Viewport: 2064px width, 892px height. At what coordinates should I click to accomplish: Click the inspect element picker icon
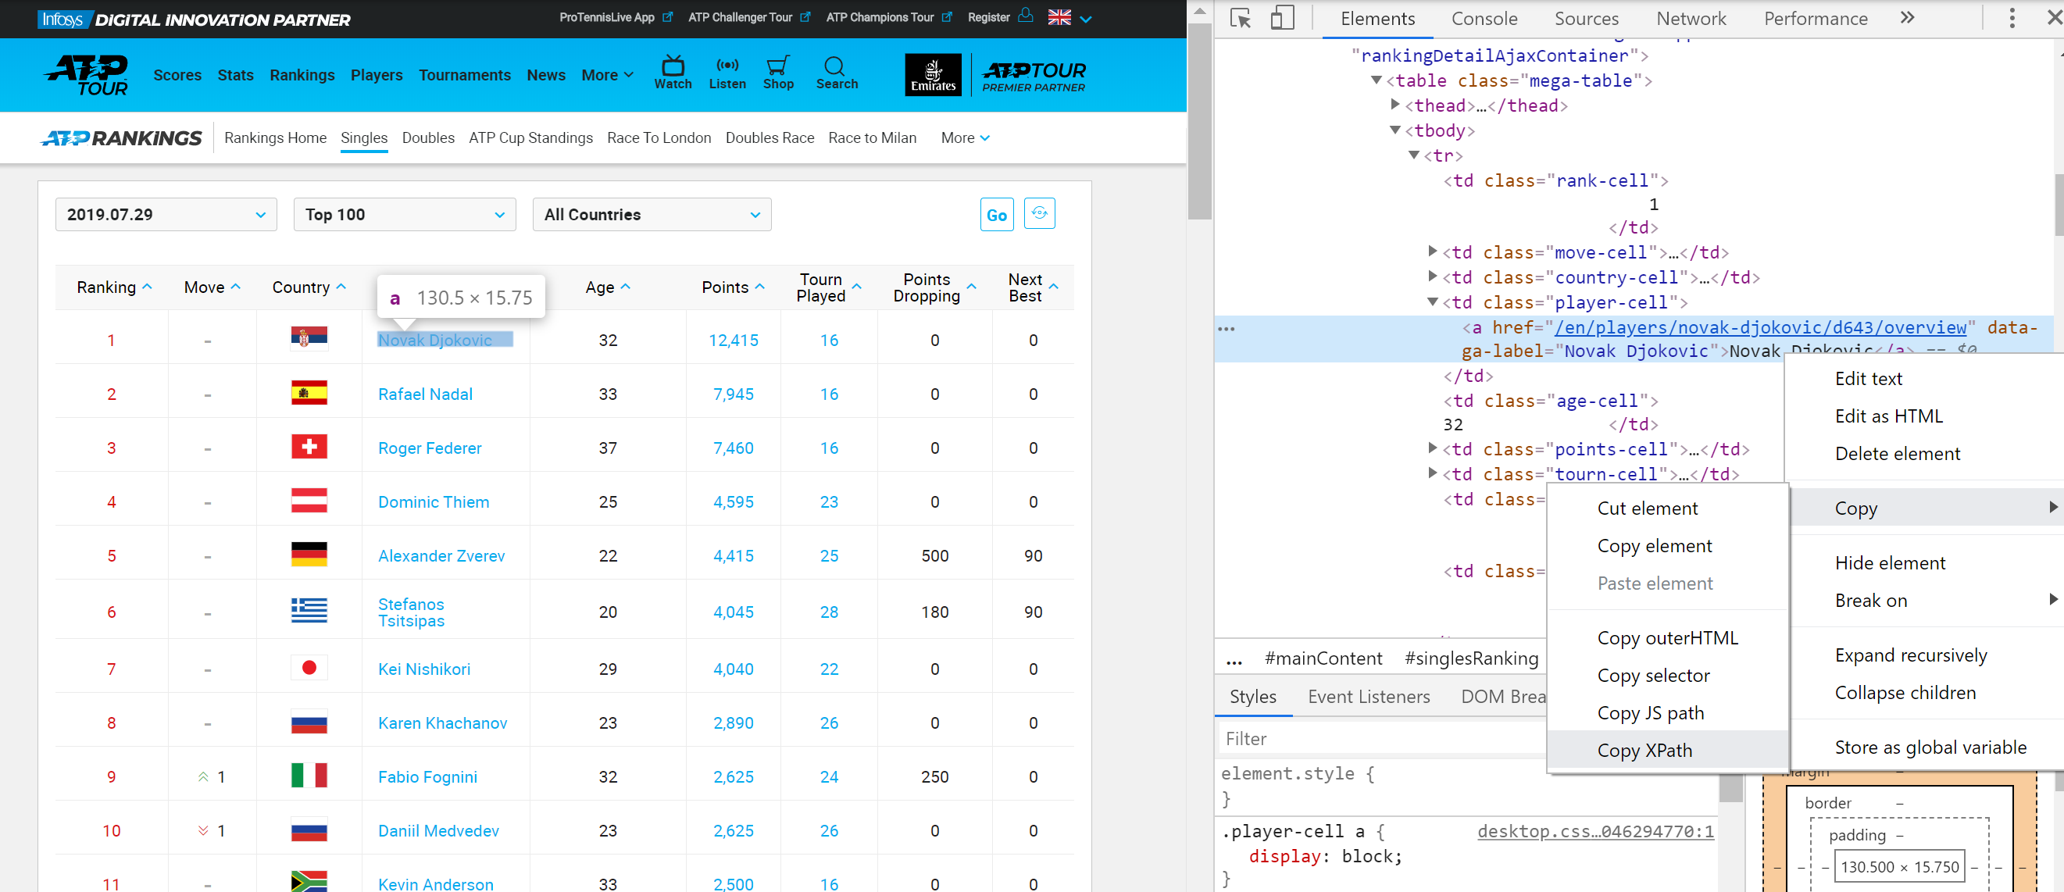coord(1240,18)
